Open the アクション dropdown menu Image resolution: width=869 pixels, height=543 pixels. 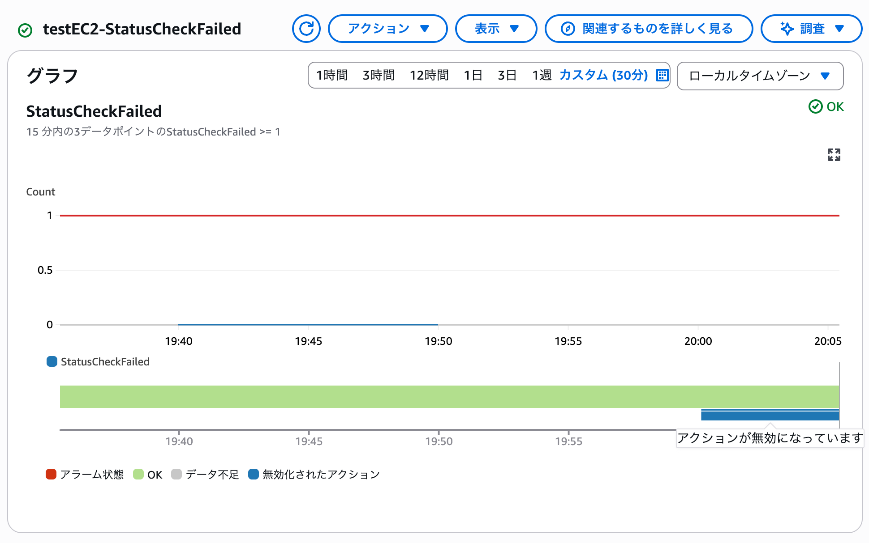click(387, 29)
